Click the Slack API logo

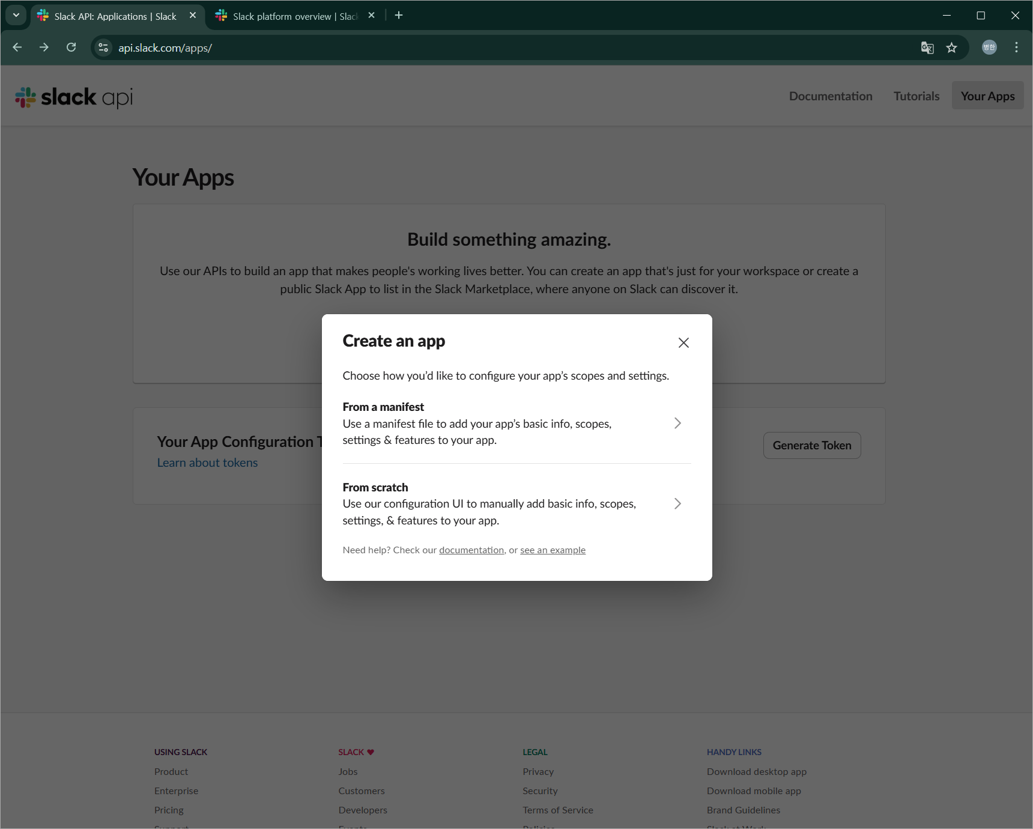tap(74, 97)
